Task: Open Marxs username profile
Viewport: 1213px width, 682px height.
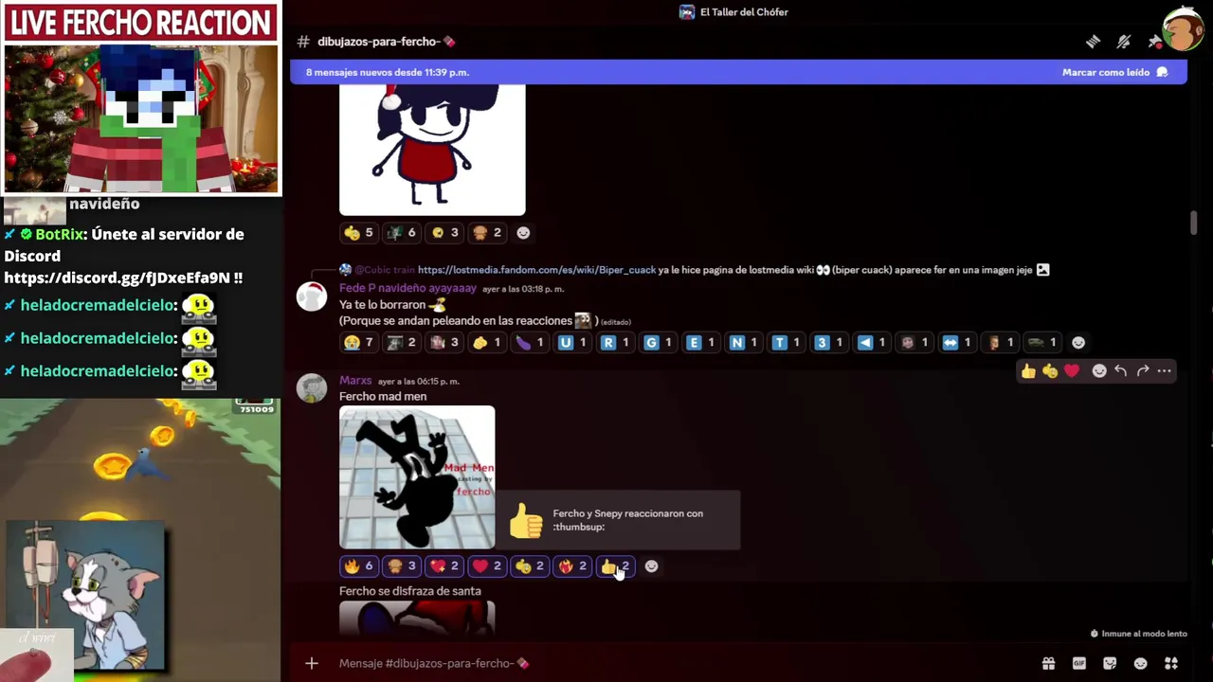Action: coord(355,381)
